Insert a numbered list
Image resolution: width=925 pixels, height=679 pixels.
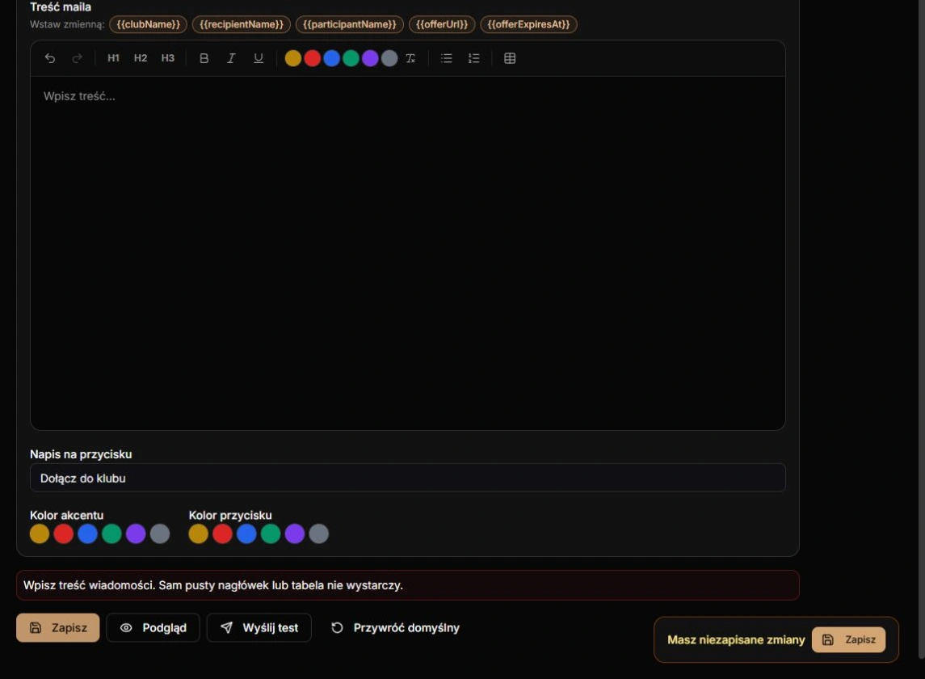coord(473,58)
